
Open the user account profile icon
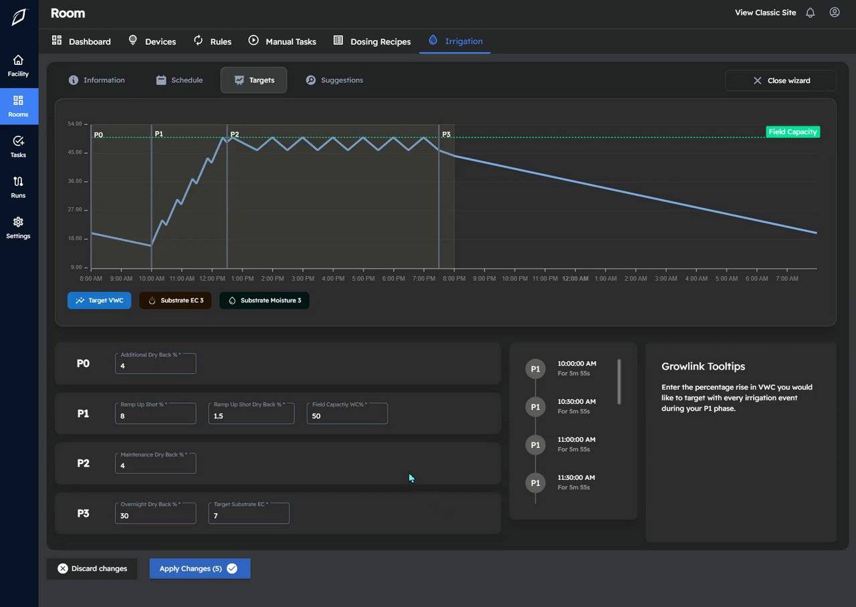835,12
